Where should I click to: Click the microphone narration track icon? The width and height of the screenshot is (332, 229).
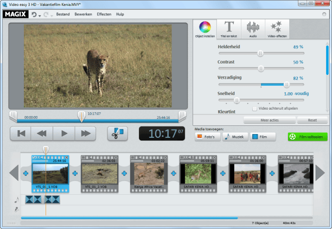(x=16, y=209)
